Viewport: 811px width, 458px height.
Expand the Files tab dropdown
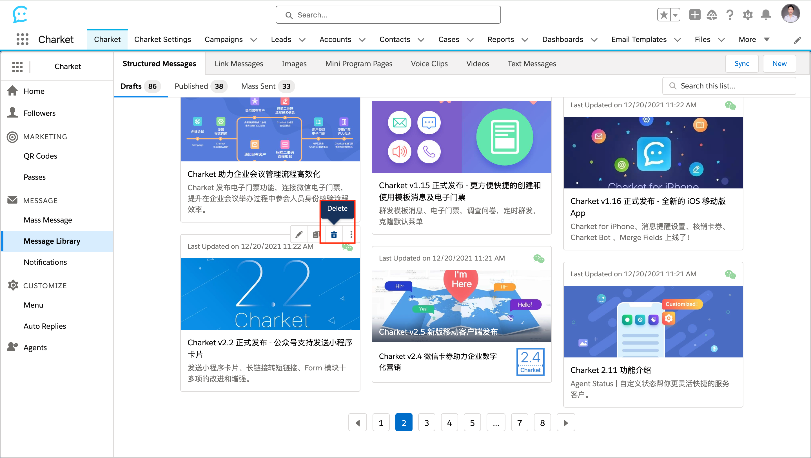coord(721,40)
